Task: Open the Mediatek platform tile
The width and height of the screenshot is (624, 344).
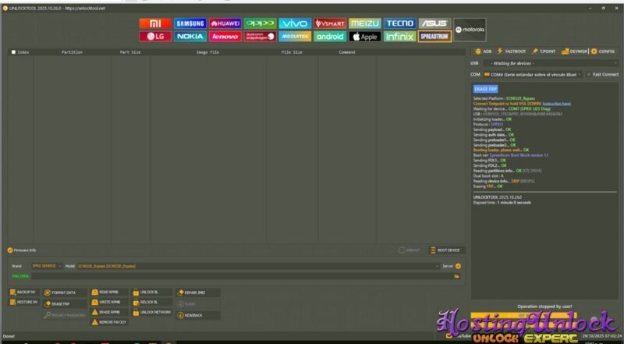Action: pyautogui.click(x=293, y=37)
